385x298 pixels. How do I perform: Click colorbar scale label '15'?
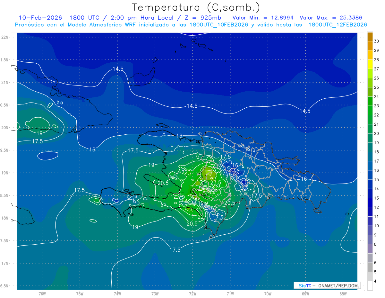[377, 179]
